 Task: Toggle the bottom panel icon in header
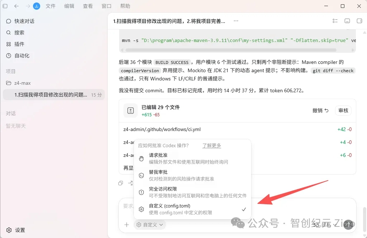(347, 21)
